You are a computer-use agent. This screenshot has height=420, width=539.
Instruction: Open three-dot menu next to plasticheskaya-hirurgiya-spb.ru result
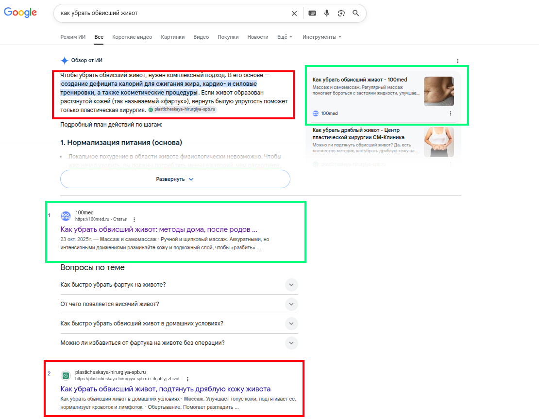pyautogui.click(x=187, y=379)
